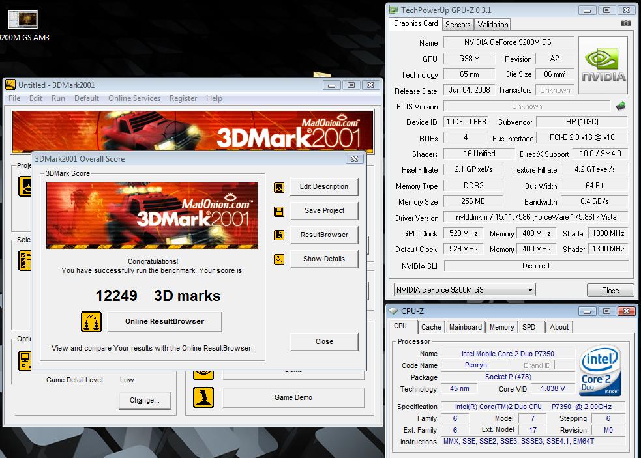
Task: Select the CPU tab in CPU-Z
Action: point(400,326)
